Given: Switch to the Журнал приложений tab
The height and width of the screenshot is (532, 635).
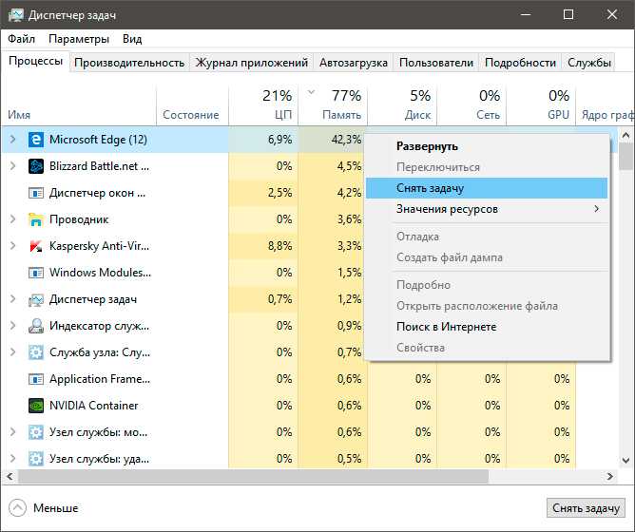Looking at the screenshot, I should coord(252,63).
